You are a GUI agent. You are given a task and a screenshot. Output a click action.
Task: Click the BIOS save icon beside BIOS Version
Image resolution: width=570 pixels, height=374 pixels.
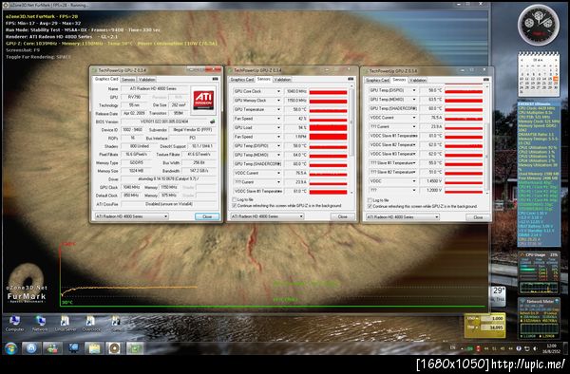coord(212,122)
